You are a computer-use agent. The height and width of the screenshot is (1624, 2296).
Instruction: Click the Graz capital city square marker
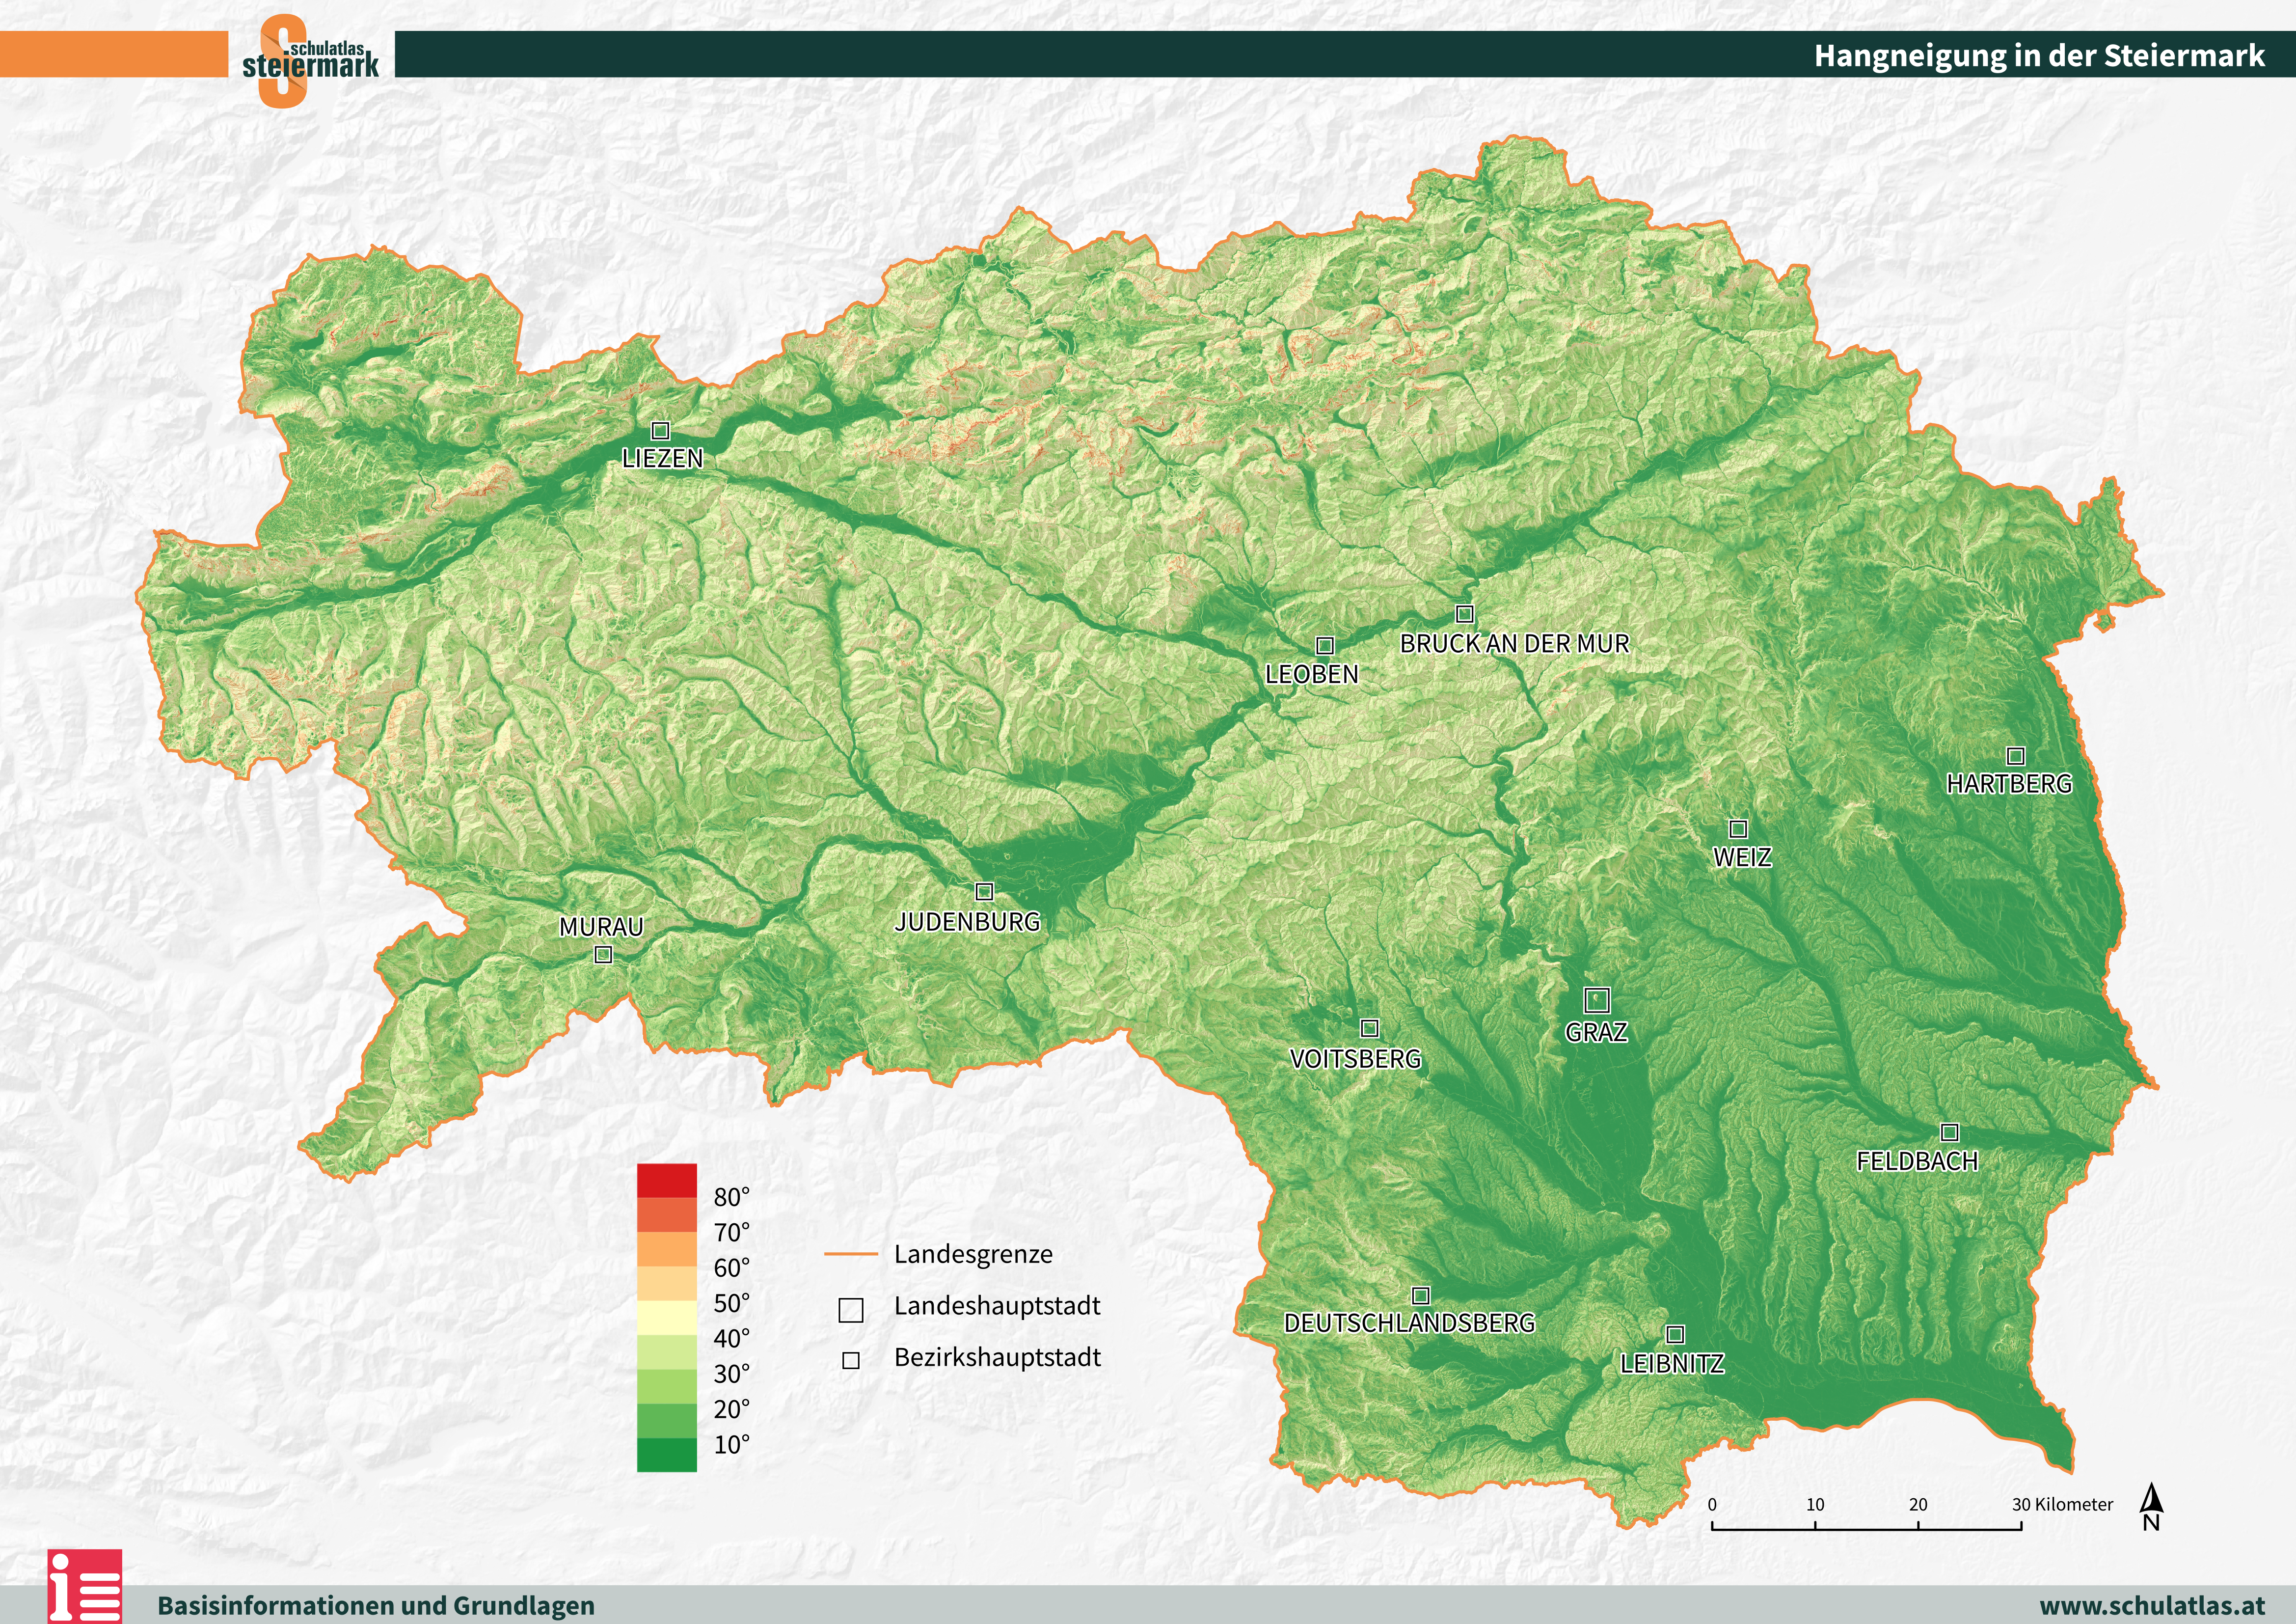[x=1597, y=1000]
